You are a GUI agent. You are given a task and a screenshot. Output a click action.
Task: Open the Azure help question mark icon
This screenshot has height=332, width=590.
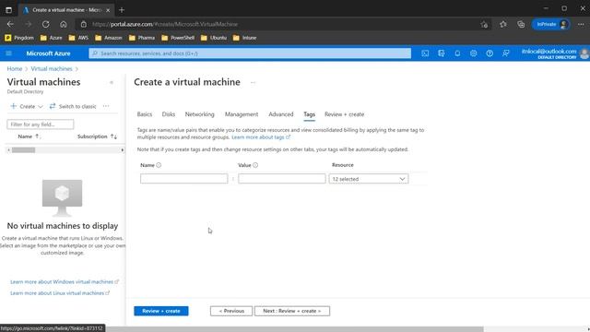(x=490, y=53)
